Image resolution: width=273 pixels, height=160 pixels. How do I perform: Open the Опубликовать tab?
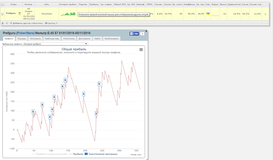pos(112,39)
